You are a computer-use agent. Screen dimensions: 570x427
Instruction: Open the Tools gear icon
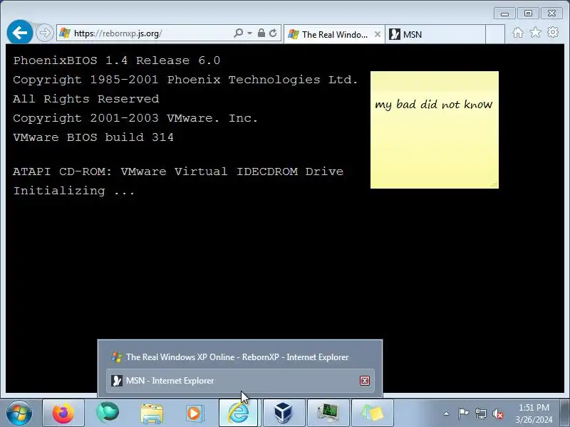[553, 32]
